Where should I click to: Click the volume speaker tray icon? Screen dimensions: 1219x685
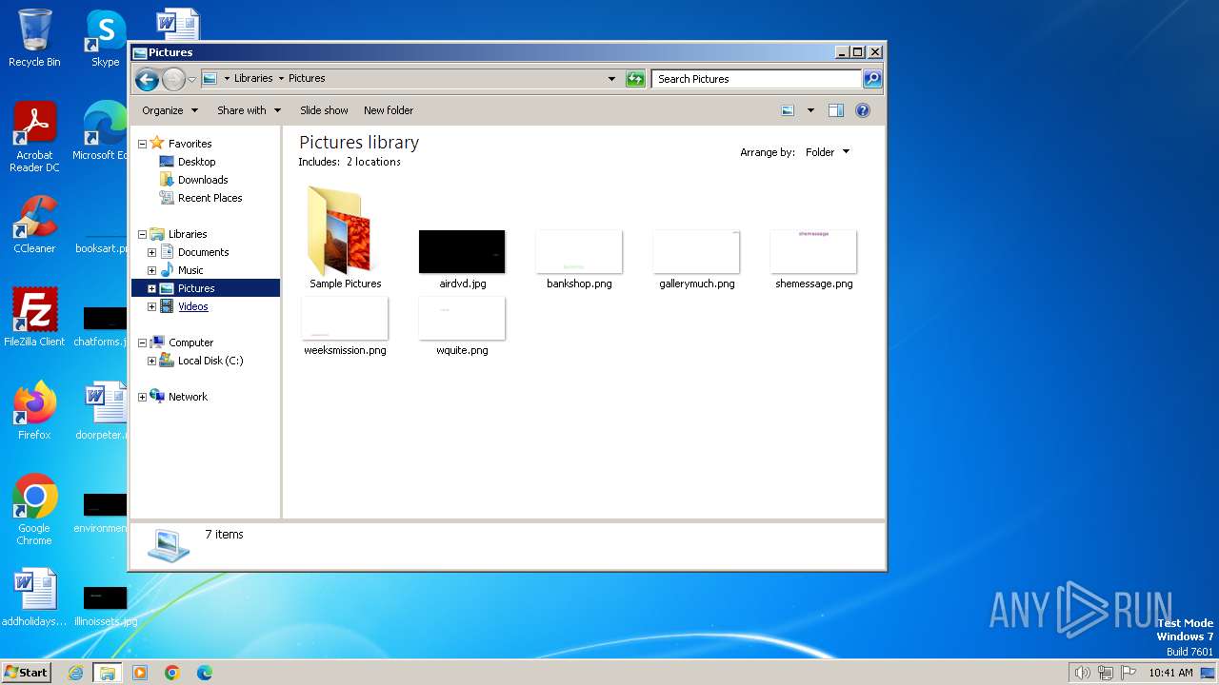pyautogui.click(x=1083, y=673)
